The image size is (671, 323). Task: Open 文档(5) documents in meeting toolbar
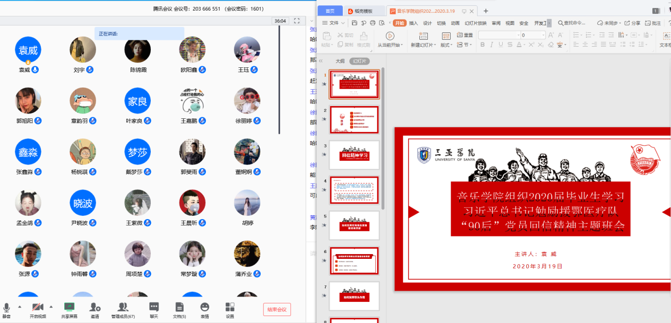tap(179, 309)
